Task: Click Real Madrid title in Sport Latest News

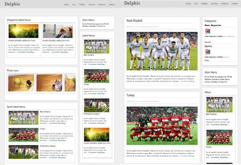Action: (45, 112)
